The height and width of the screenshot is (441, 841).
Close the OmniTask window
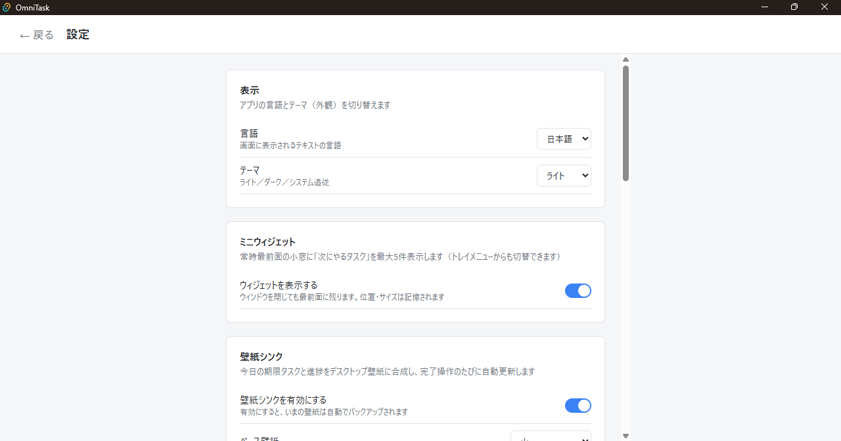[825, 7]
